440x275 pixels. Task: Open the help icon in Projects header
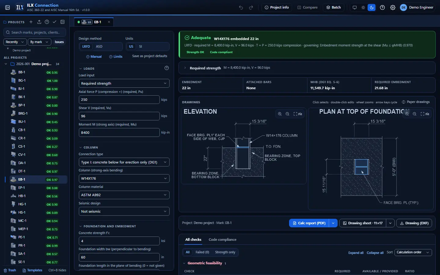point(47,22)
